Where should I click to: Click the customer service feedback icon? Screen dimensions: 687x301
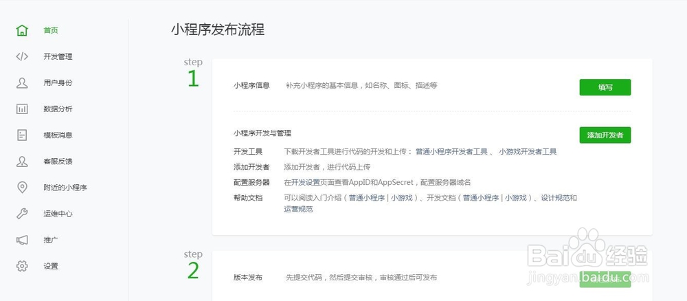pyautogui.click(x=22, y=161)
